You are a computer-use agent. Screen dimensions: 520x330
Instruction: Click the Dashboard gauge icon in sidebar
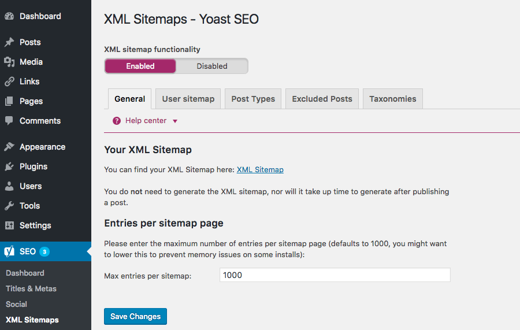point(9,16)
